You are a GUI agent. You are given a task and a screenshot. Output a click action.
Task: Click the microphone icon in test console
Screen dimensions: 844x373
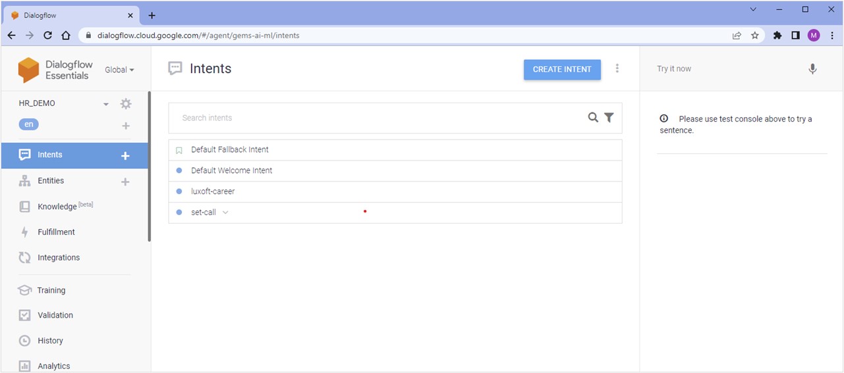812,69
